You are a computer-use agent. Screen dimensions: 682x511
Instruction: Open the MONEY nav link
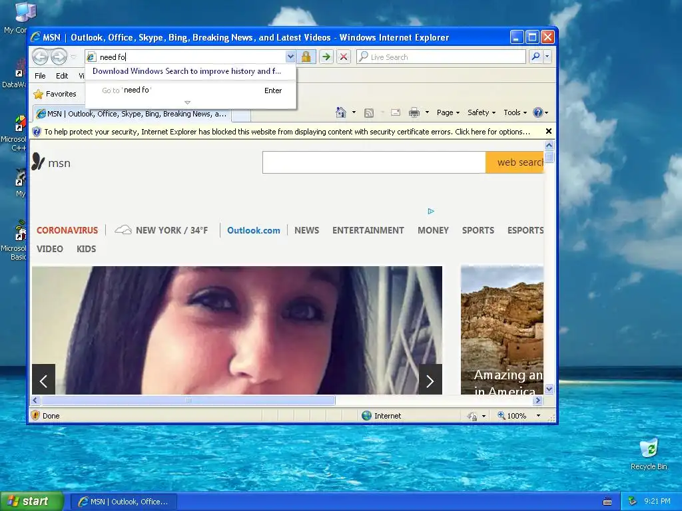point(433,230)
